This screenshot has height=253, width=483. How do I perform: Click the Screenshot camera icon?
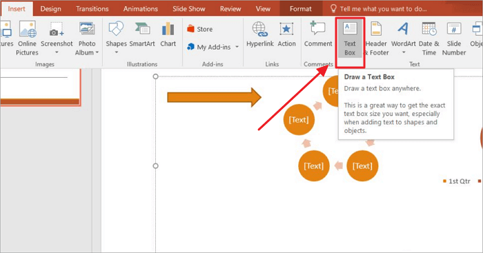57,30
